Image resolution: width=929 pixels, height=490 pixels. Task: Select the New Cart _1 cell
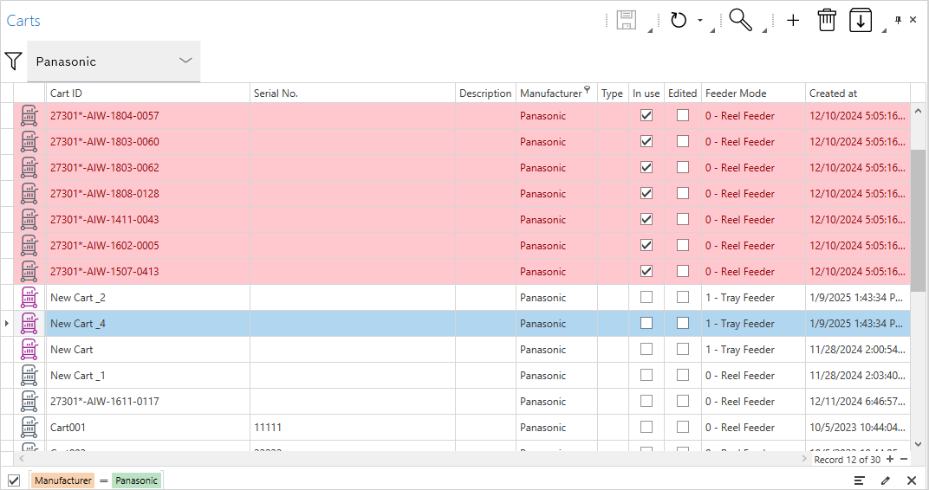(x=147, y=375)
